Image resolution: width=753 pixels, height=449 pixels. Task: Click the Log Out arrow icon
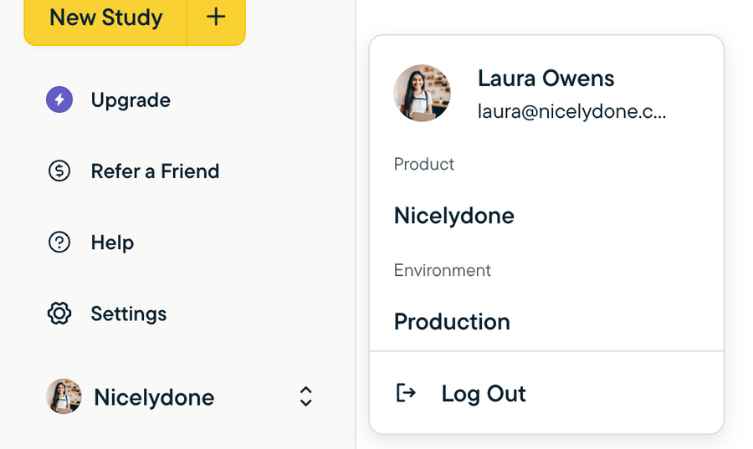[406, 393]
